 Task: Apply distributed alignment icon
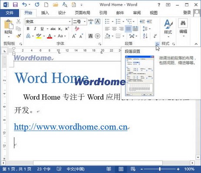pos(135,29)
